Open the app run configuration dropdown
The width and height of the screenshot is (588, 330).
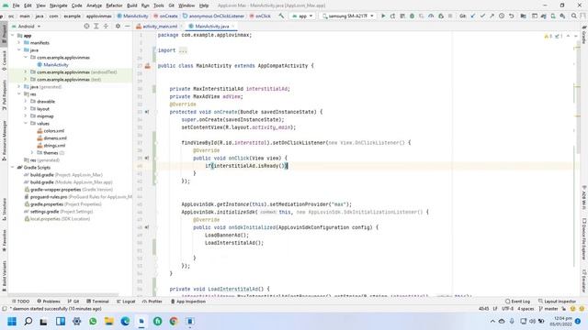pos(302,16)
